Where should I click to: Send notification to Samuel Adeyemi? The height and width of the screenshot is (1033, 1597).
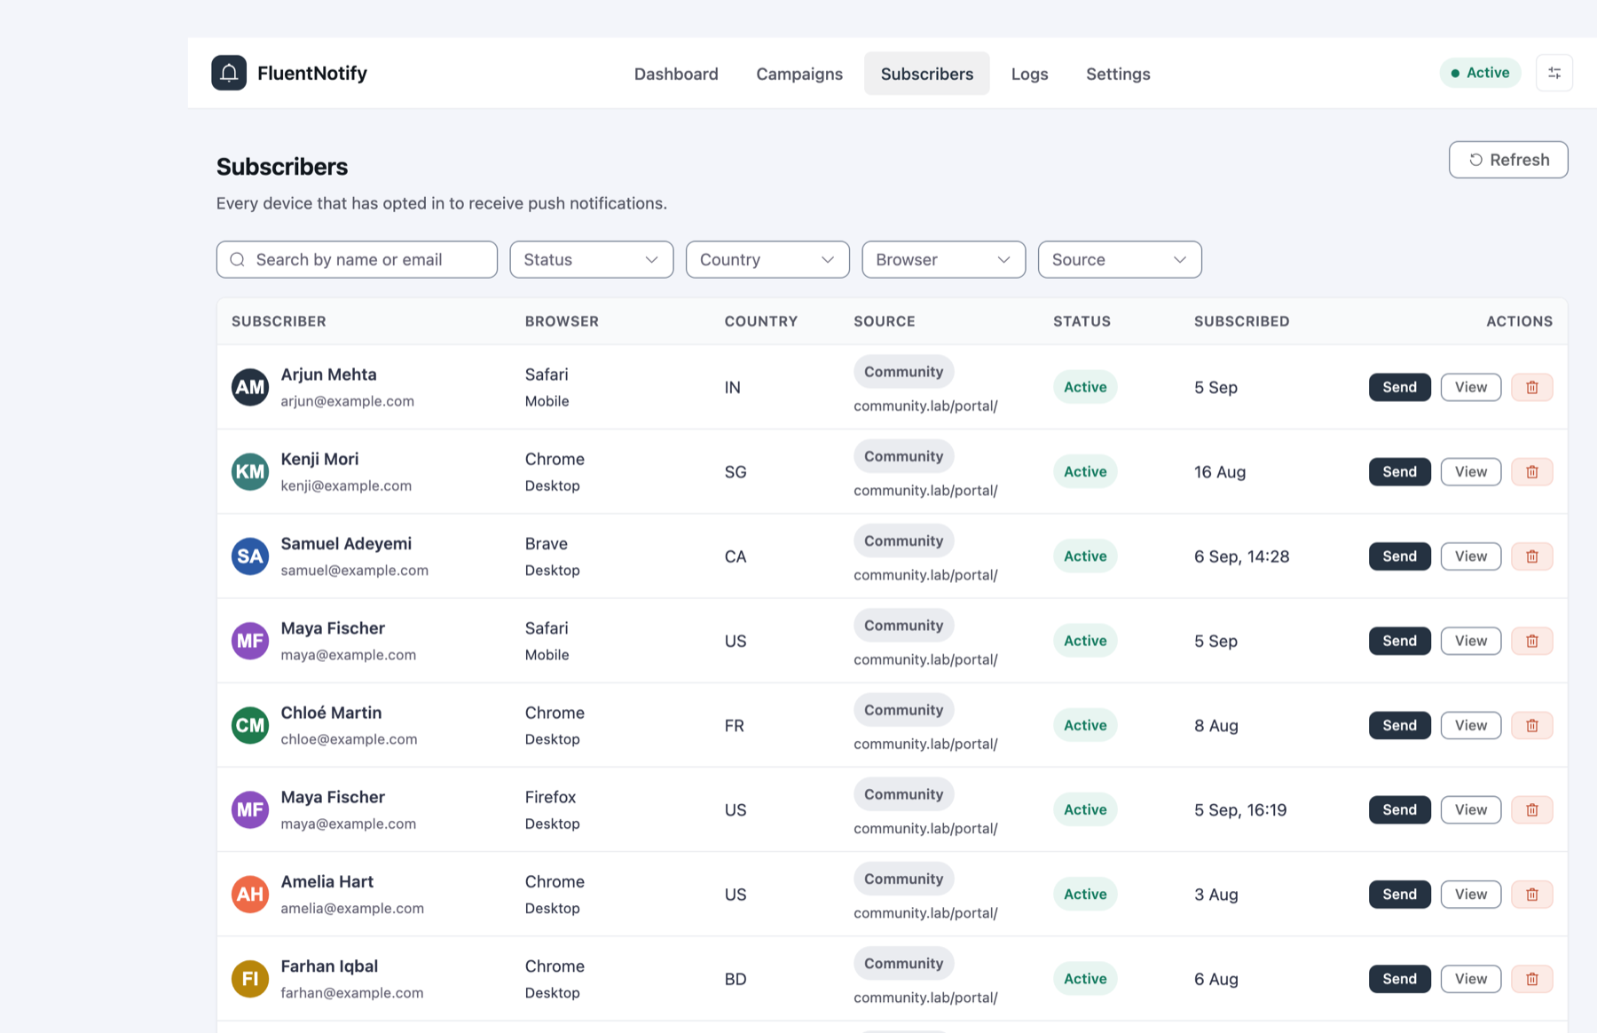click(x=1399, y=556)
